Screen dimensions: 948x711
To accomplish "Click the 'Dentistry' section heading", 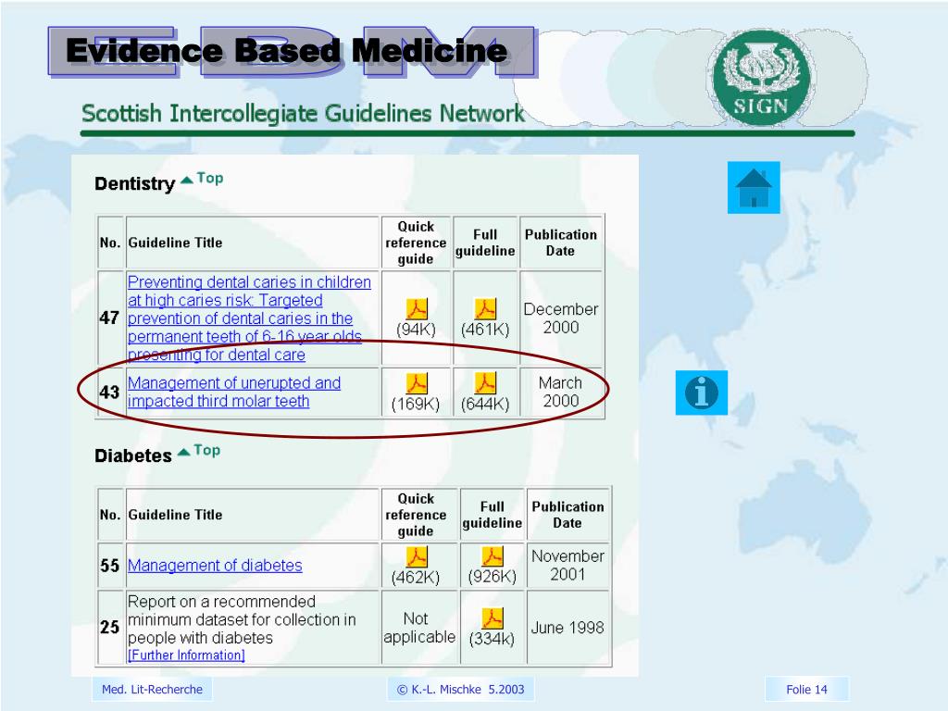I will (x=135, y=183).
